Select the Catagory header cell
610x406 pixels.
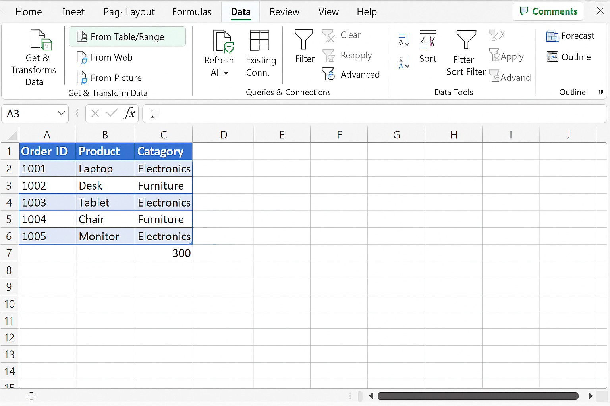(164, 151)
